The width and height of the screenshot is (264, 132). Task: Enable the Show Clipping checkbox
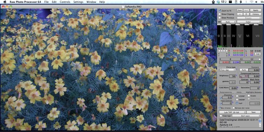220,14
